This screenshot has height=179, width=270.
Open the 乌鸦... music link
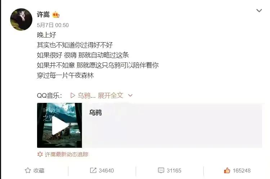coord(86,96)
